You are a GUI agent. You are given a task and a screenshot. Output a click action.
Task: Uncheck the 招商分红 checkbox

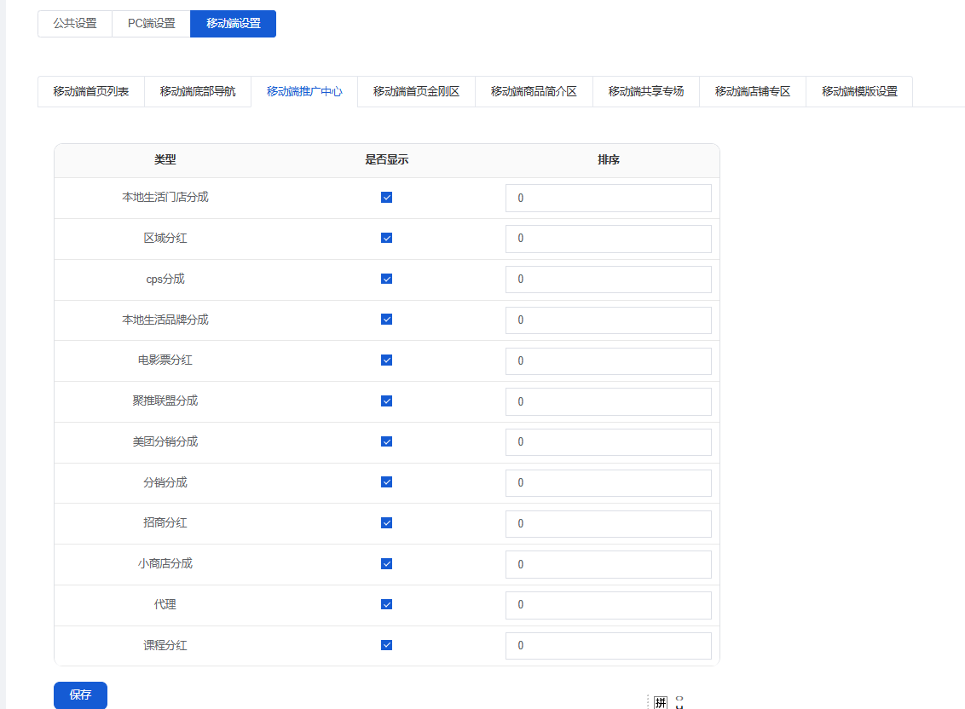386,523
